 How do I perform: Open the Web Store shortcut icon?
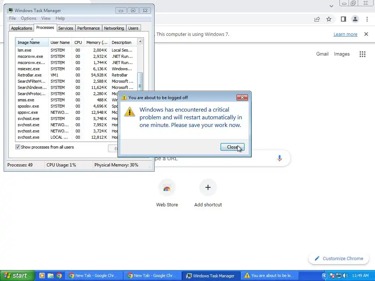click(x=167, y=187)
